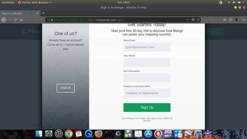The height and width of the screenshot is (139, 247).
Task: Click the green Sign Up button
Action: tap(147, 107)
